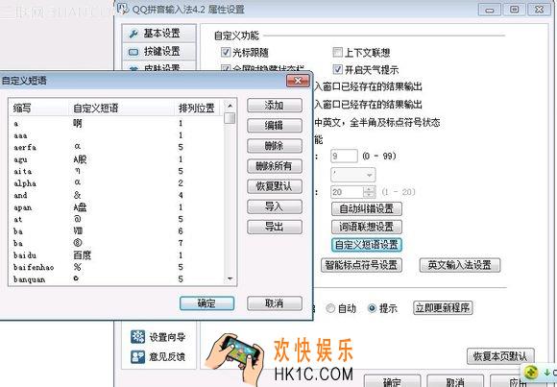Image resolution: width=557 pixels, height=387 pixels.
Task: Uncheck the 开启天气提示 checkbox
Action: click(x=337, y=69)
